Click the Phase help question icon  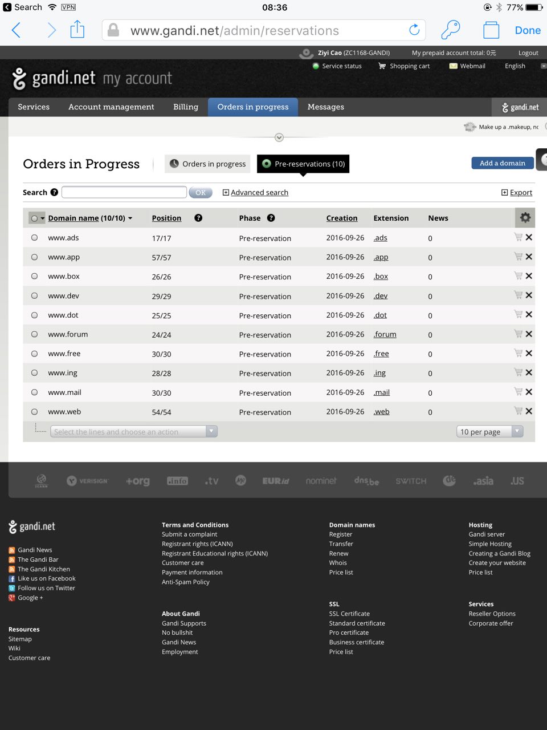coord(271,218)
